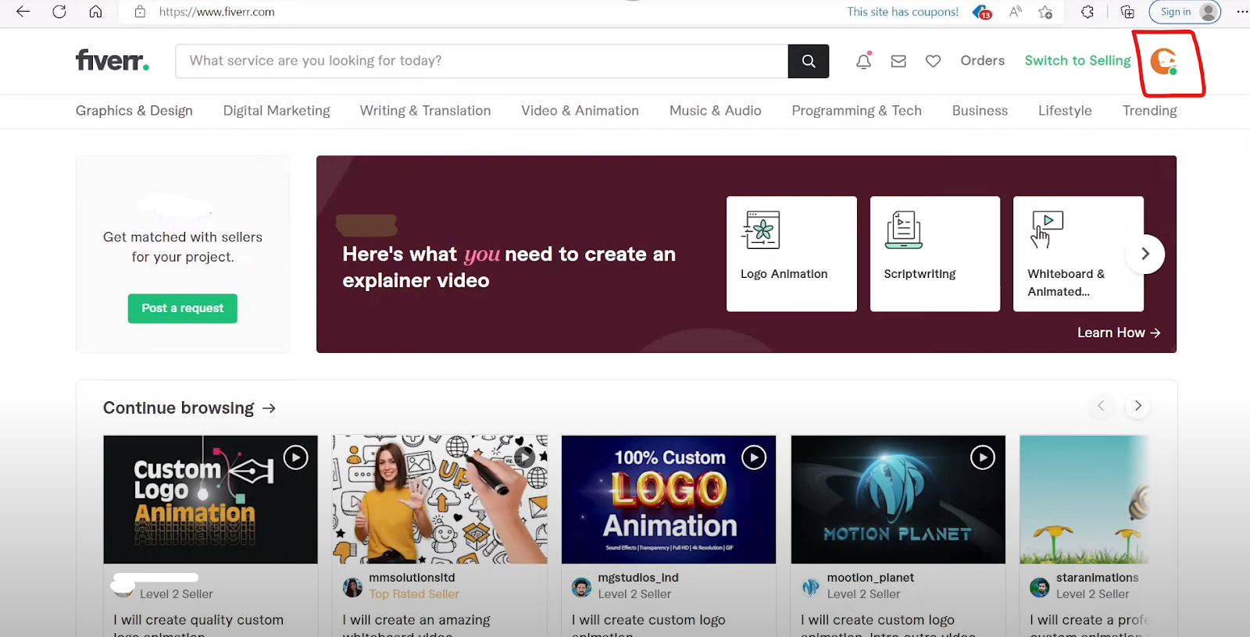Screen dimensions: 1250x637
Task: Open the shopping coupons icon with badge
Action: (982, 12)
